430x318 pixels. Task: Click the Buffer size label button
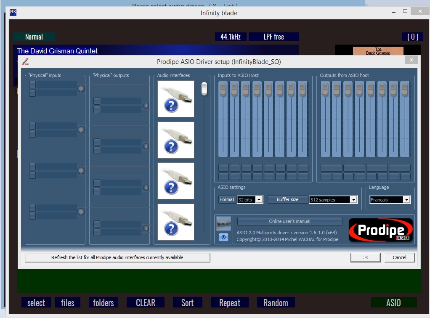tap(288, 199)
